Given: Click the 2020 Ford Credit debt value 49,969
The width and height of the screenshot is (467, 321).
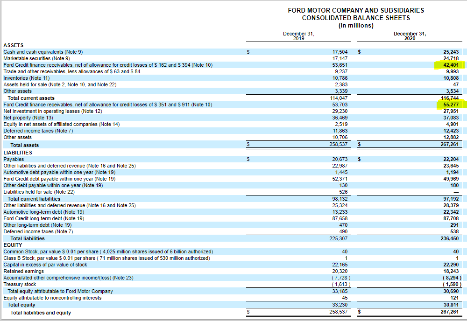Looking at the screenshot, I should 451,179.
